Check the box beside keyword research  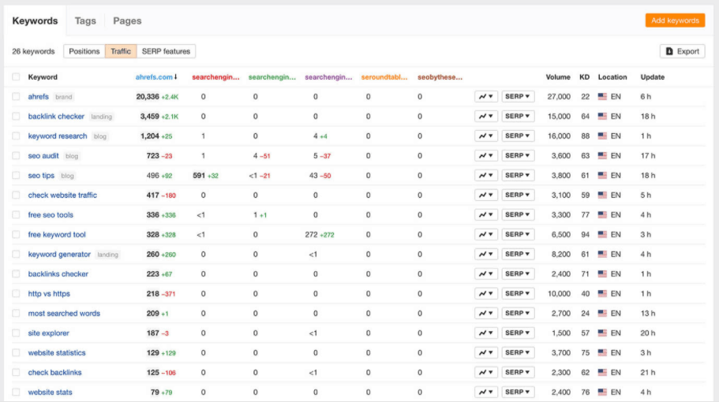[x=16, y=136]
